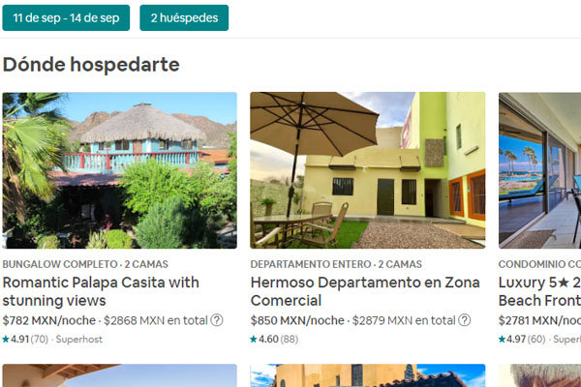The image size is (581, 387).
Task: Open the second-row listing photo below Hermoso Departamento
Action: pos(368,375)
